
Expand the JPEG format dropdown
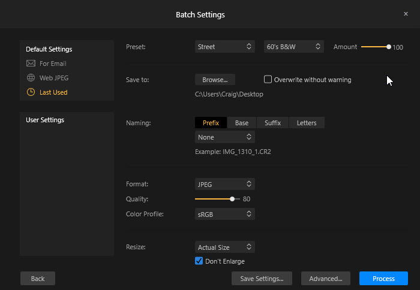(x=225, y=184)
